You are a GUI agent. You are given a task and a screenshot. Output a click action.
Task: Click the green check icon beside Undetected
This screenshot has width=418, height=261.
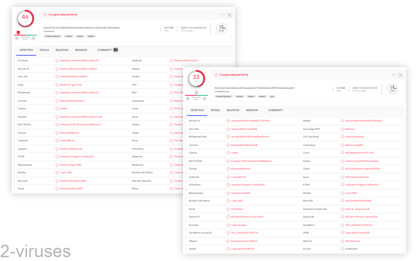pos(342,249)
